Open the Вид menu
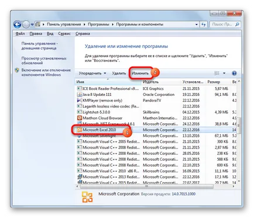This screenshot has height=218, width=254. (50, 34)
